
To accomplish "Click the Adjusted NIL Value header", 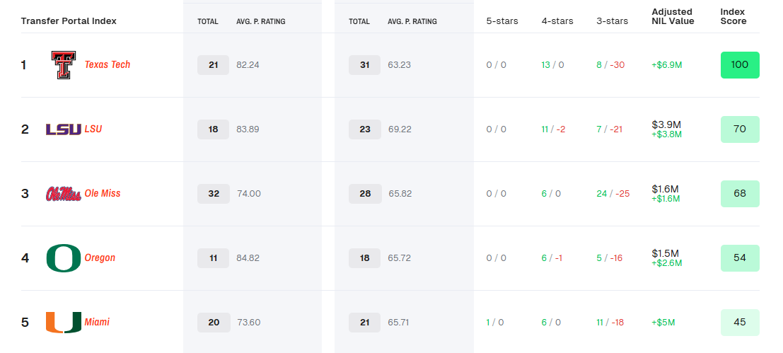I will [x=673, y=16].
